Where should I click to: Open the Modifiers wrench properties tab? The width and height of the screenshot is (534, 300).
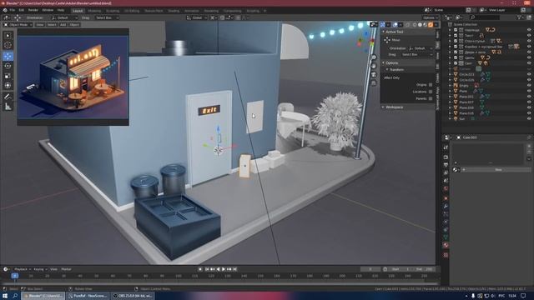[446, 206]
